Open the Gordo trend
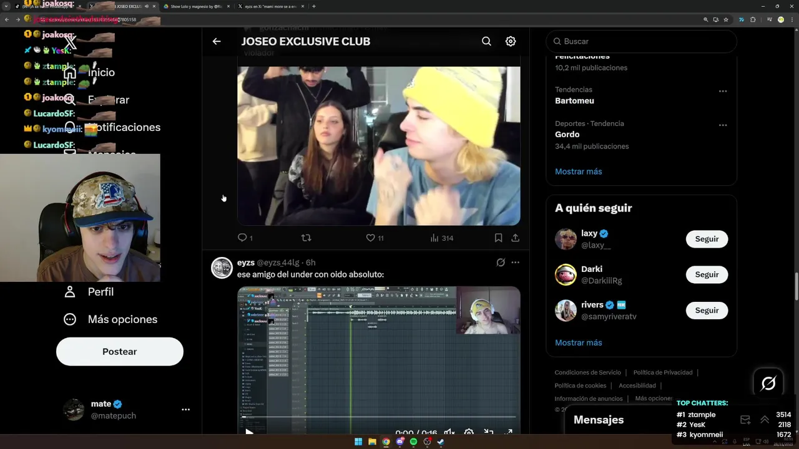This screenshot has height=449, width=799. click(x=567, y=134)
